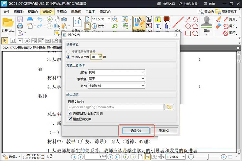
Task: Select the Strikethrough text tool
Action: pos(158,26)
